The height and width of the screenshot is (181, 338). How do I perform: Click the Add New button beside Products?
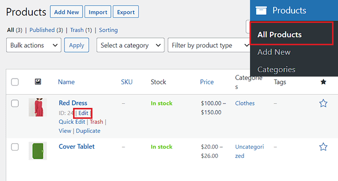click(67, 12)
